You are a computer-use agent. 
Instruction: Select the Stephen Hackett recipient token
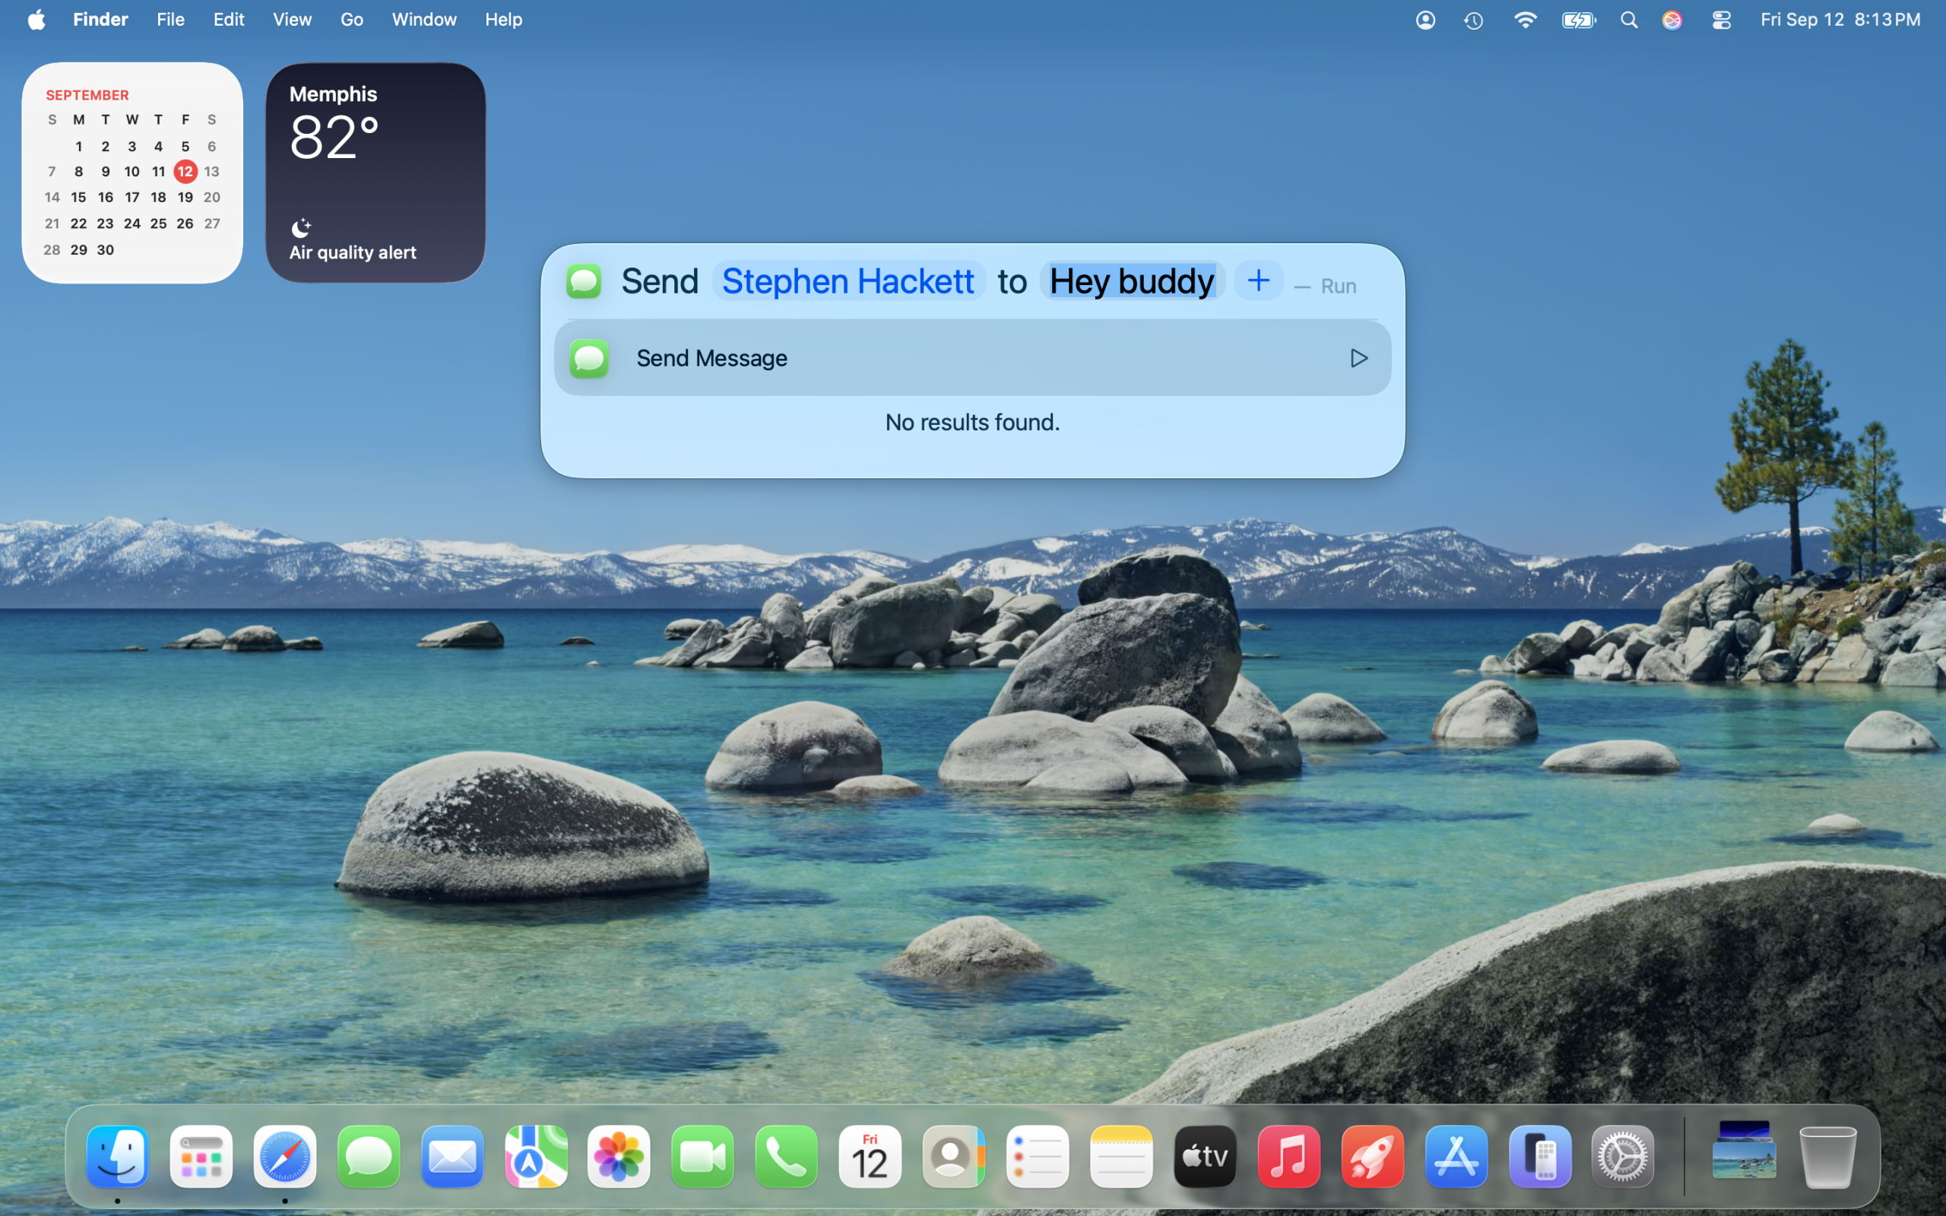click(848, 281)
